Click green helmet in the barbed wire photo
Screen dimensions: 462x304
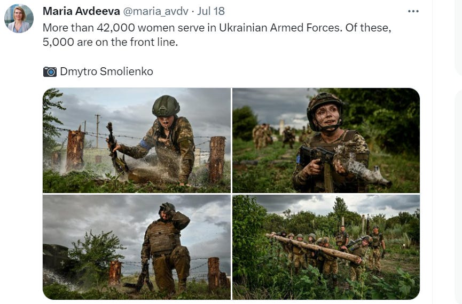click(166, 106)
